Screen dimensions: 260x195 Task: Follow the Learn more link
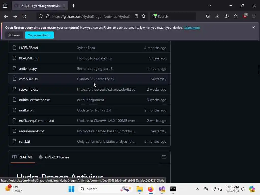click(x=192, y=28)
